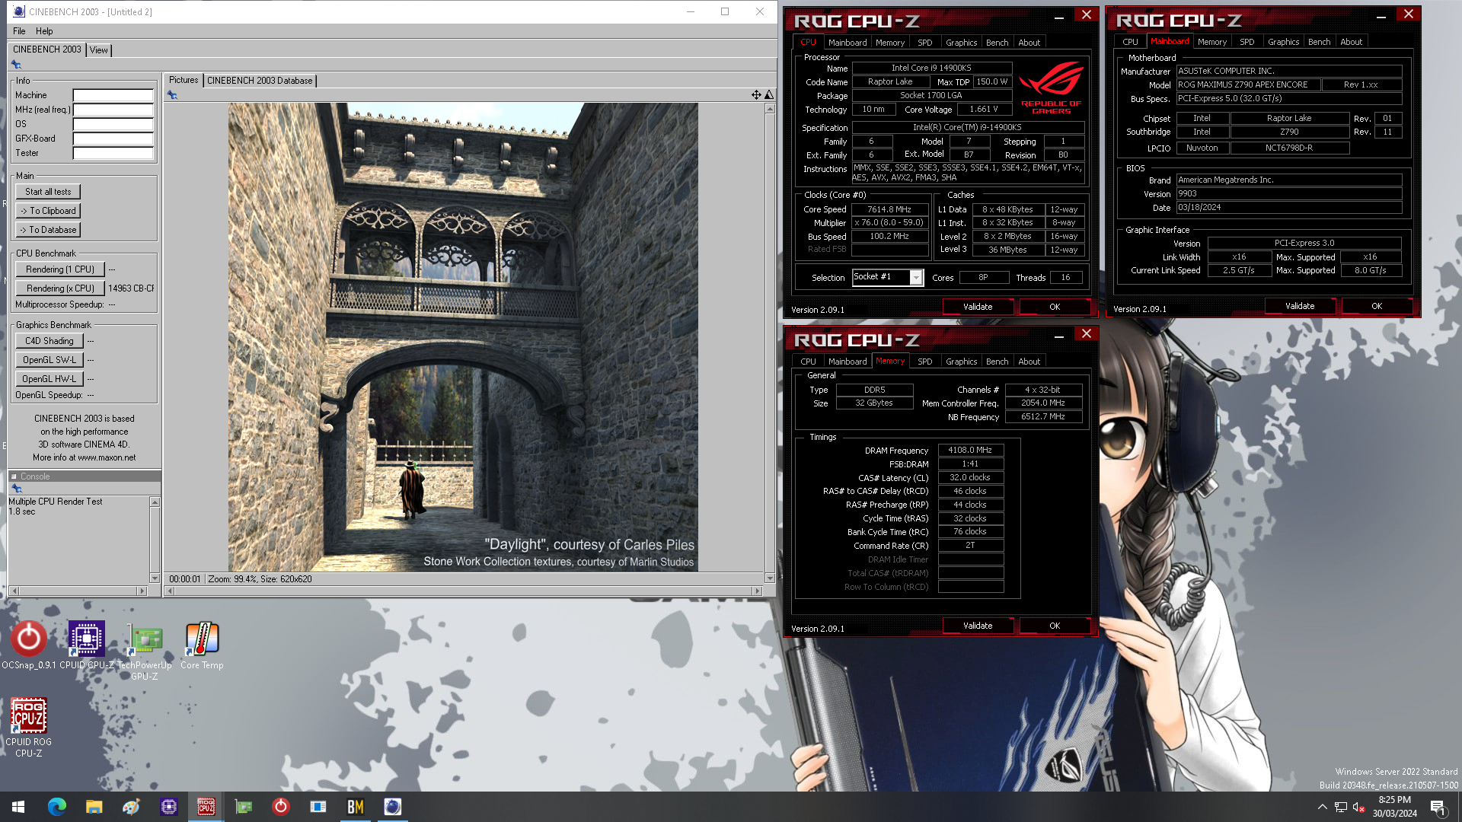The width and height of the screenshot is (1462, 822).
Task: Show hidden tray icons chevron
Action: pos(1323,808)
